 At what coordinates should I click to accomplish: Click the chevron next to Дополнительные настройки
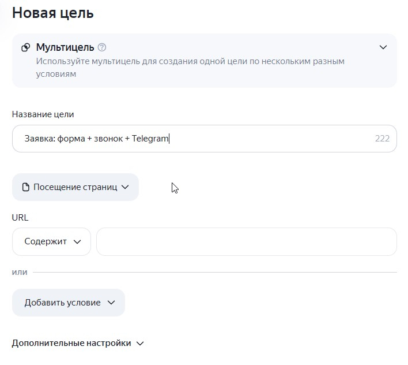140,344
